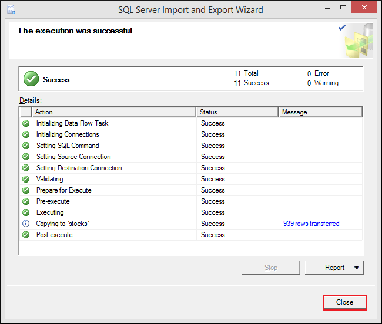Click Success status of Validating row
This screenshot has width=382, height=324.
[213, 179]
